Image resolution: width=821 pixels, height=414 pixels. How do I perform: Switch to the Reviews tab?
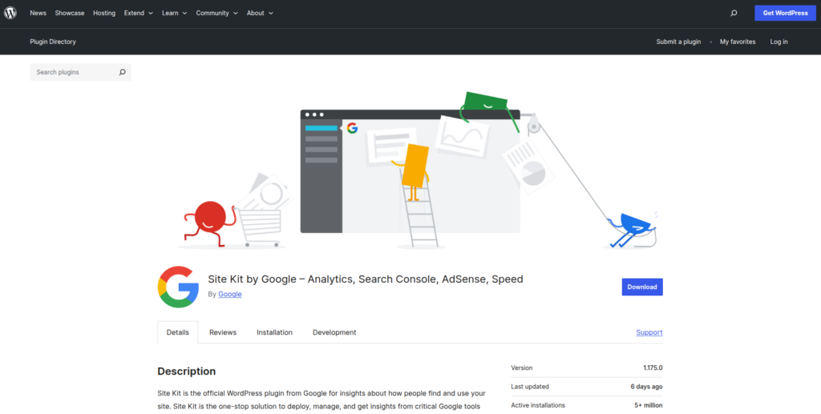click(223, 332)
